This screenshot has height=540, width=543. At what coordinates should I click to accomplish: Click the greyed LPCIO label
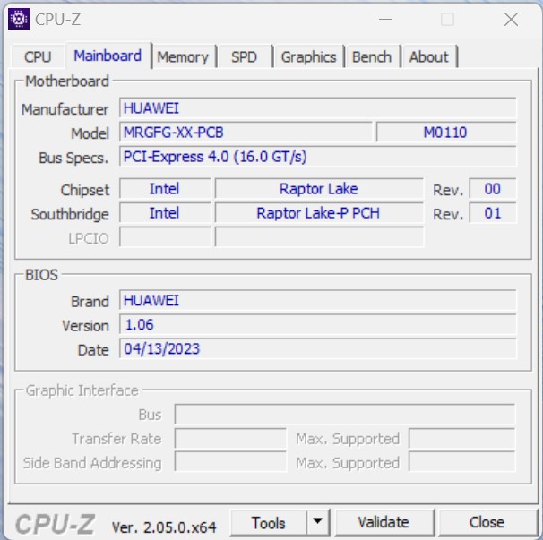(89, 238)
